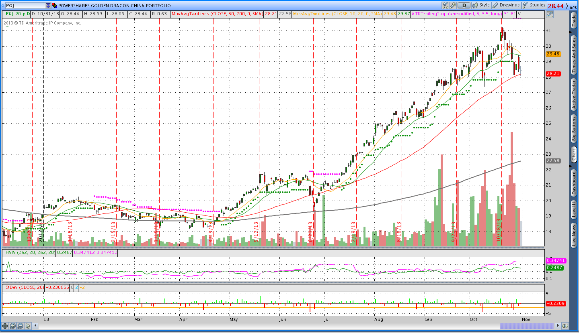
Task: Open the Active Trader sidebar tab
Action: 574,95
